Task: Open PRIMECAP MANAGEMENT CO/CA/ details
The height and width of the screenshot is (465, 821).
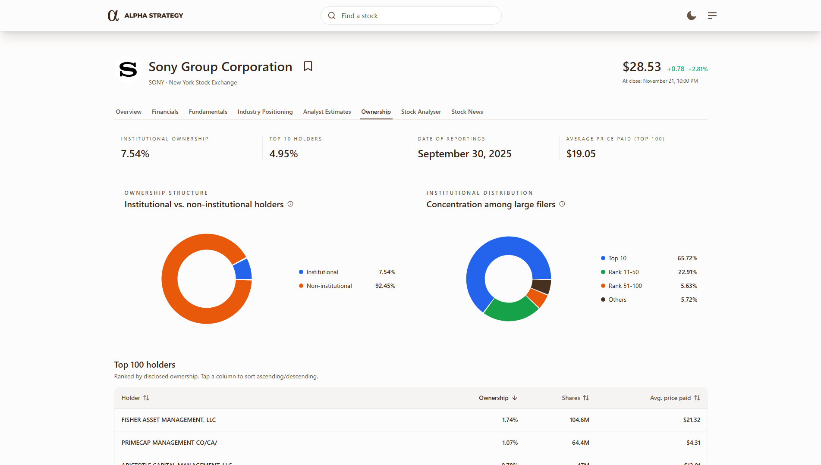Action: (169, 442)
